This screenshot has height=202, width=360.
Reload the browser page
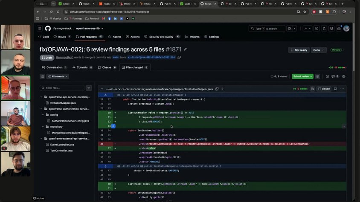click(x=51, y=11)
